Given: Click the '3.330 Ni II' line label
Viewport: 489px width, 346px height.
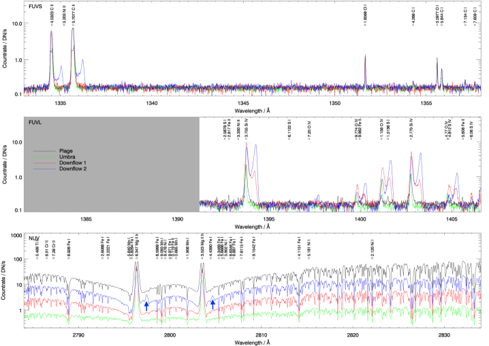Looking at the screenshot, I should tap(238, 129).
